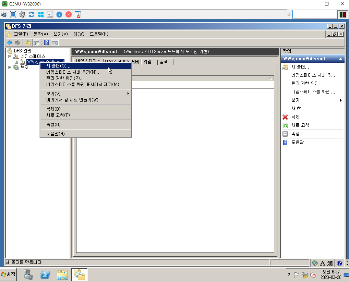349x282 pixels.
Task: Click the QEMU refresh arrows icon
Action: [x=32, y=14]
